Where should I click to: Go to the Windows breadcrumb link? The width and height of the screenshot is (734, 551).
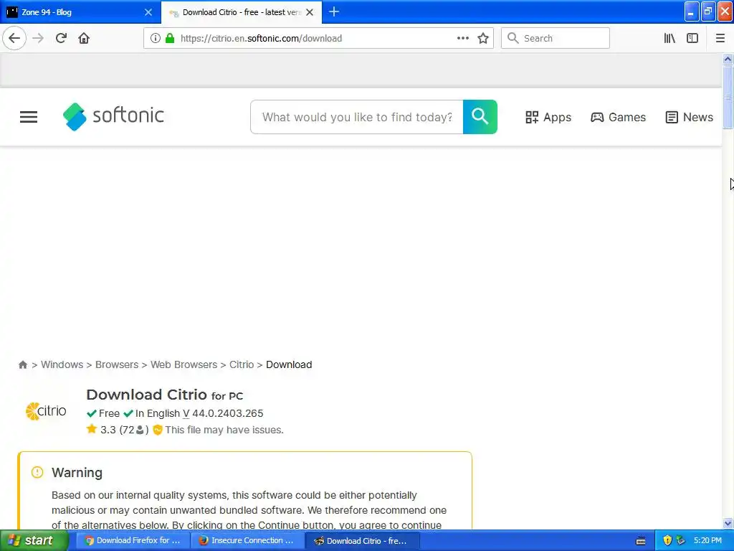click(x=62, y=364)
